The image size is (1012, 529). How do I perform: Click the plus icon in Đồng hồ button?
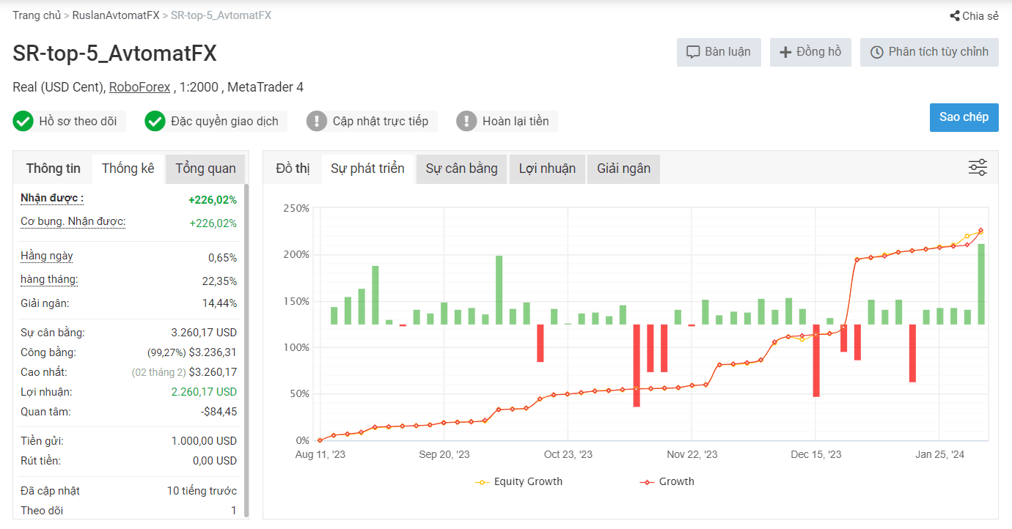[785, 52]
